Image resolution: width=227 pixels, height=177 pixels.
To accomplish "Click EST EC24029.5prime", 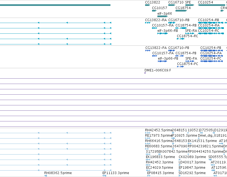I will click(x=160, y=168).
